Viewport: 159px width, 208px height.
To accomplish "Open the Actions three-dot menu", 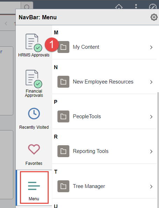I will [x=136, y=6].
